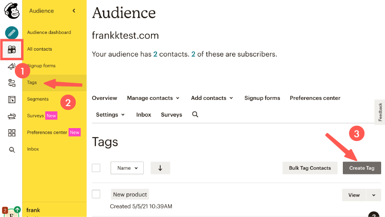Select Segments in the Audience sidebar
Image resolution: width=385 pixels, height=217 pixels.
pyautogui.click(x=38, y=99)
